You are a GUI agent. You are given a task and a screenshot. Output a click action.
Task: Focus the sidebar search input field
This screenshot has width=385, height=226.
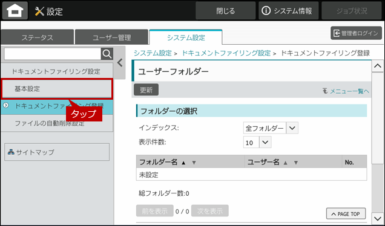[x=53, y=54]
